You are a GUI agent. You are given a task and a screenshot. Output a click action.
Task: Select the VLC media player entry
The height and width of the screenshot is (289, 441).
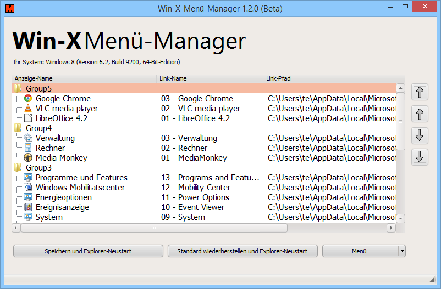203,108
